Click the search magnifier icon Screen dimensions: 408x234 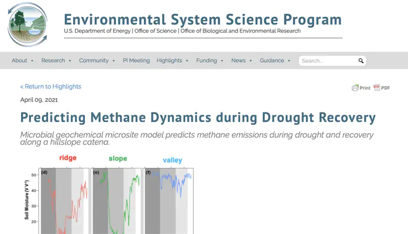tap(361, 60)
